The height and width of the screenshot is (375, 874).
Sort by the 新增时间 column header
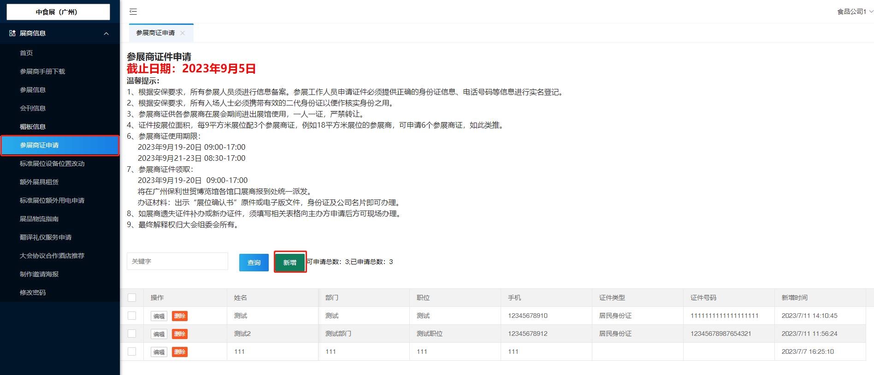(794, 298)
